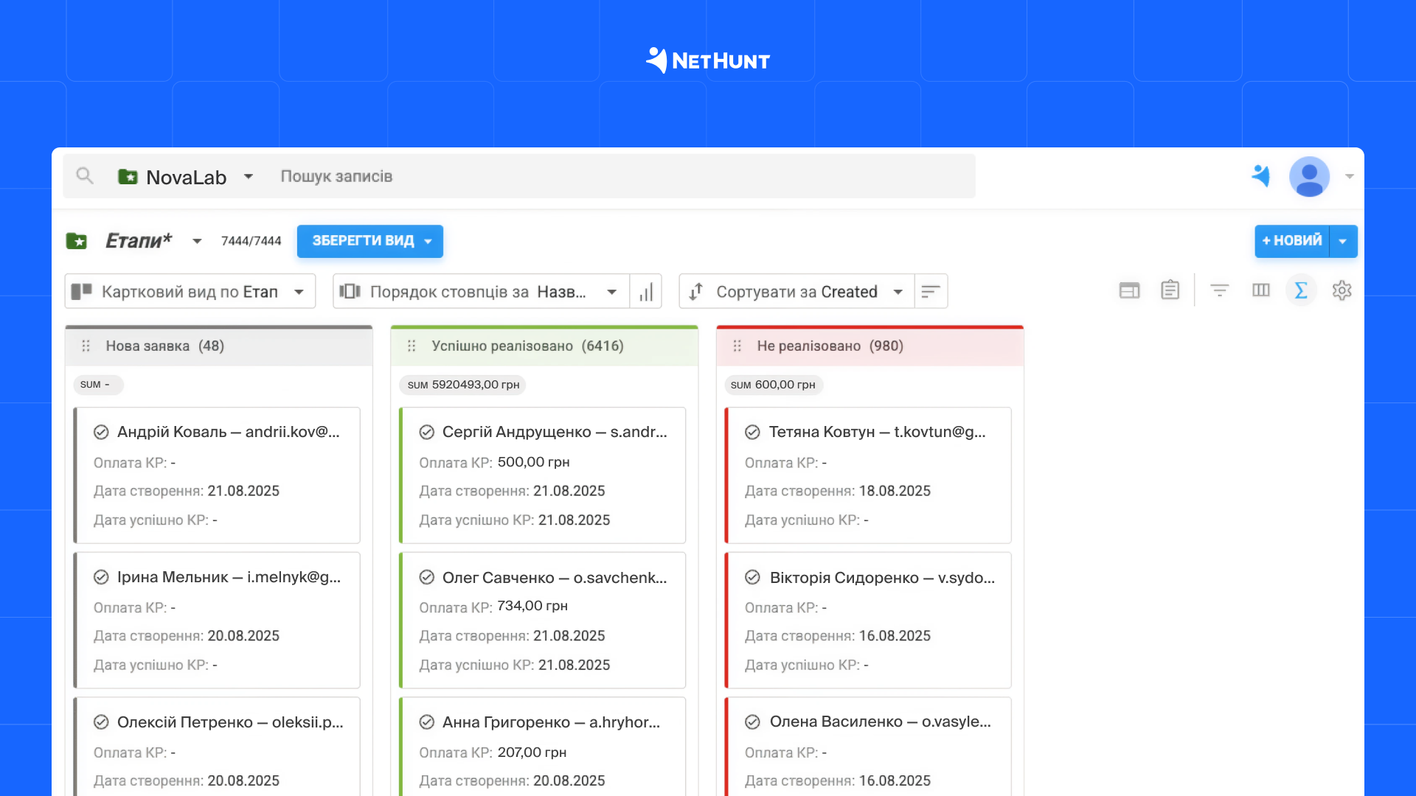Image resolution: width=1416 pixels, height=796 pixels.
Task: Open the Етапи view dropdown arrow
Action: (197, 241)
